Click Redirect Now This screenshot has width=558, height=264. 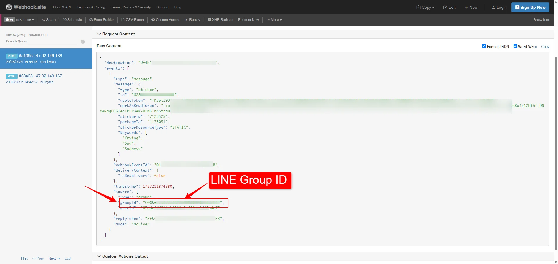coord(248,20)
